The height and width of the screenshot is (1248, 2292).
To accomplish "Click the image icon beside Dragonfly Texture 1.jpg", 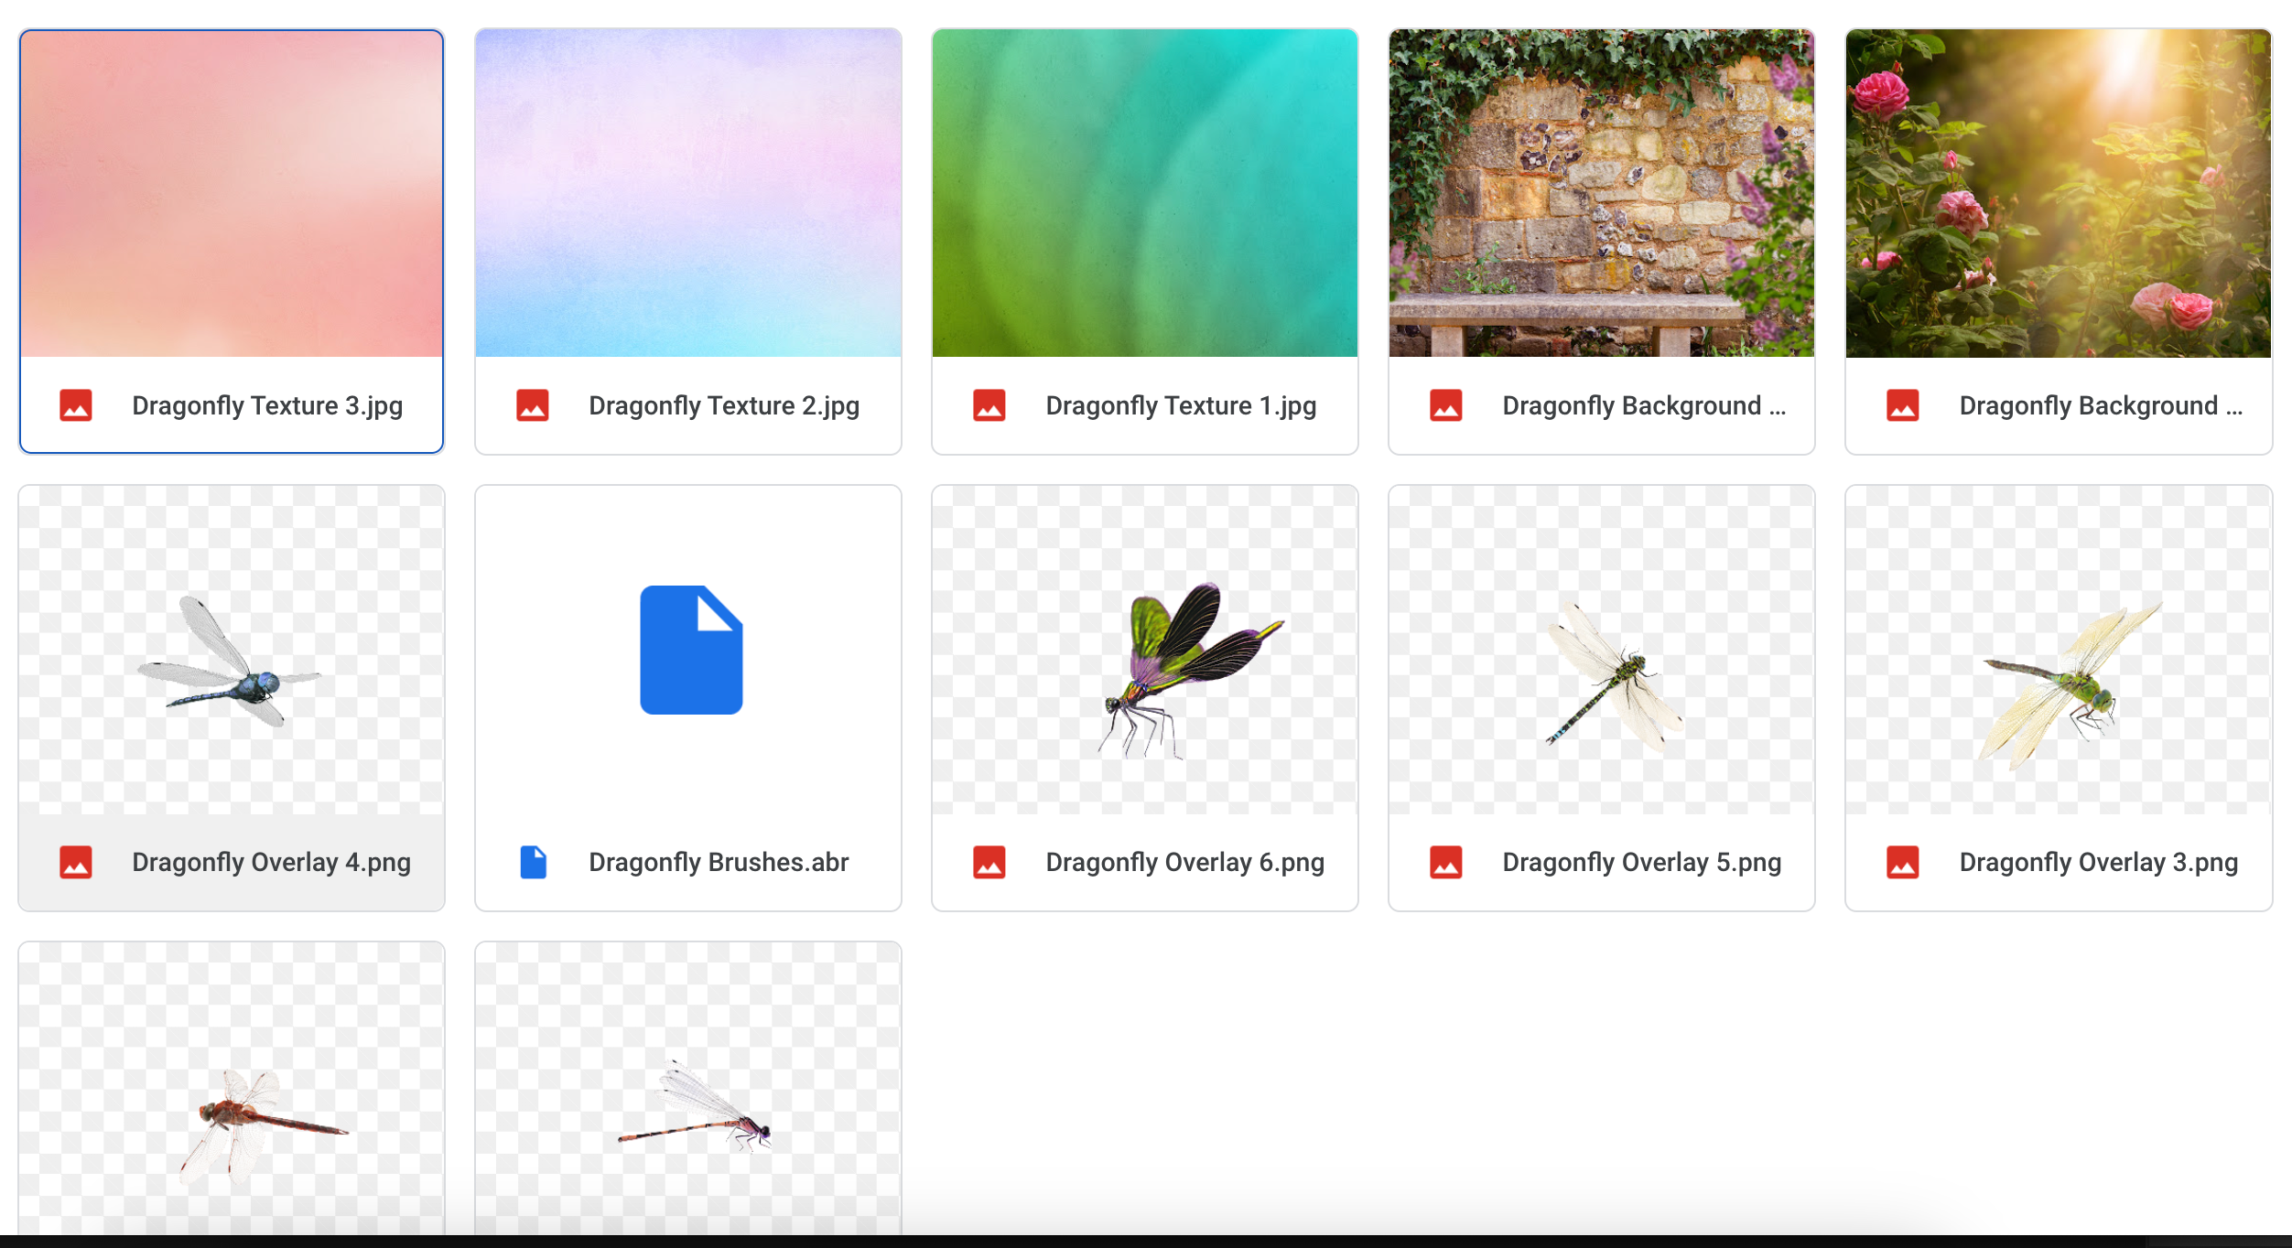I will click(x=989, y=405).
